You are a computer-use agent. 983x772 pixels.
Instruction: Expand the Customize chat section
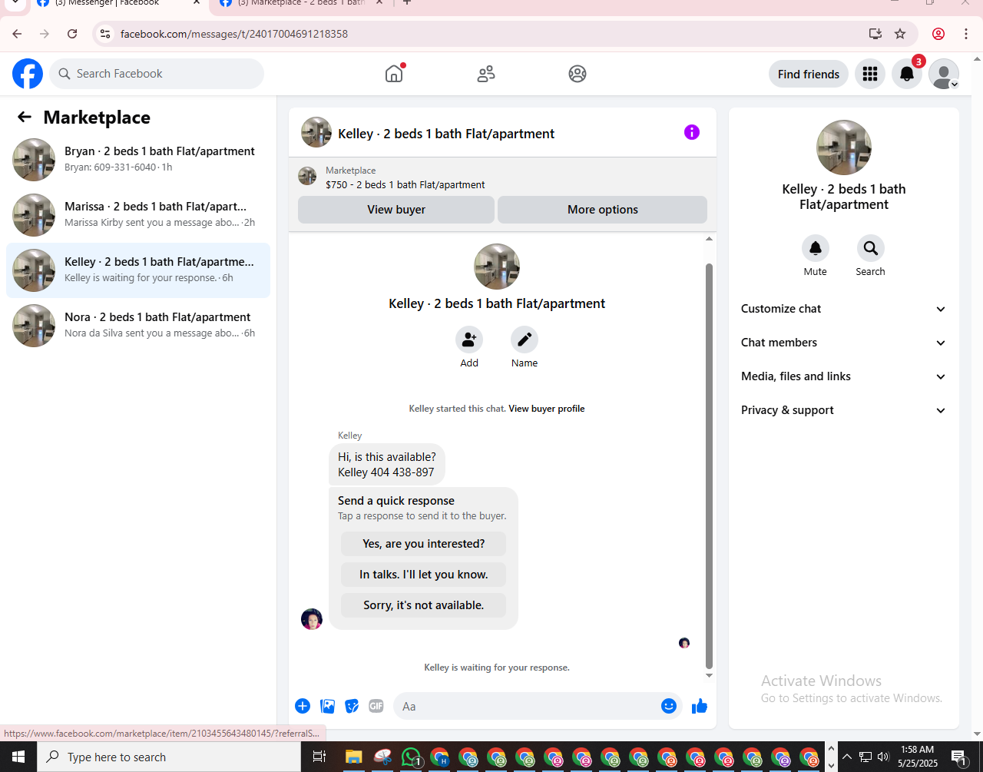[843, 309]
